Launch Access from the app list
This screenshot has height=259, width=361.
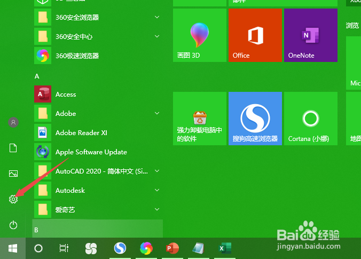coord(98,94)
